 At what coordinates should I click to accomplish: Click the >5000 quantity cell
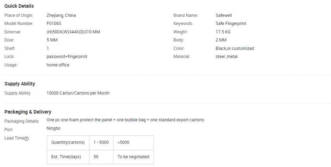click(133, 142)
